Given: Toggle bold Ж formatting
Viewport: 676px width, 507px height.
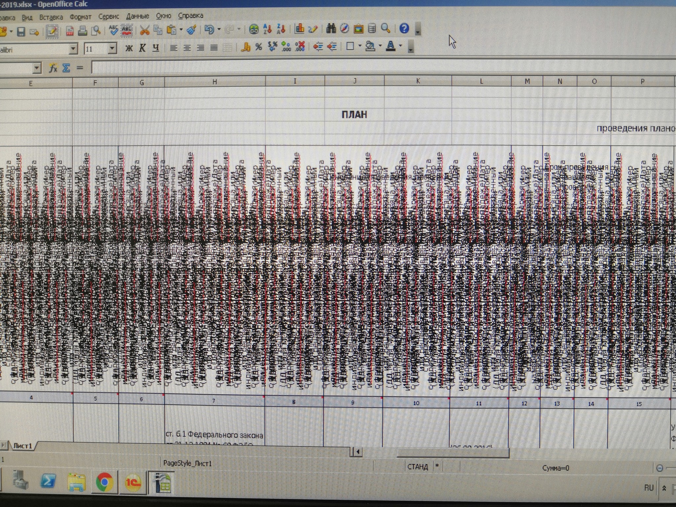Looking at the screenshot, I should [x=129, y=48].
